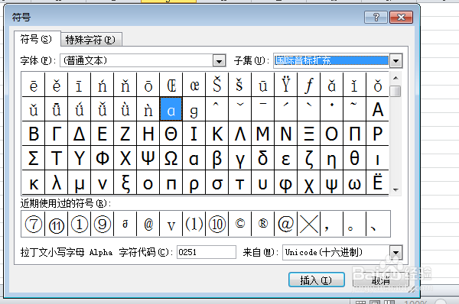The width and height of the screenshot is (459, 304).
Task: Pick the Greek lowercase φ symbol
Action: click(x=285, y=183)
